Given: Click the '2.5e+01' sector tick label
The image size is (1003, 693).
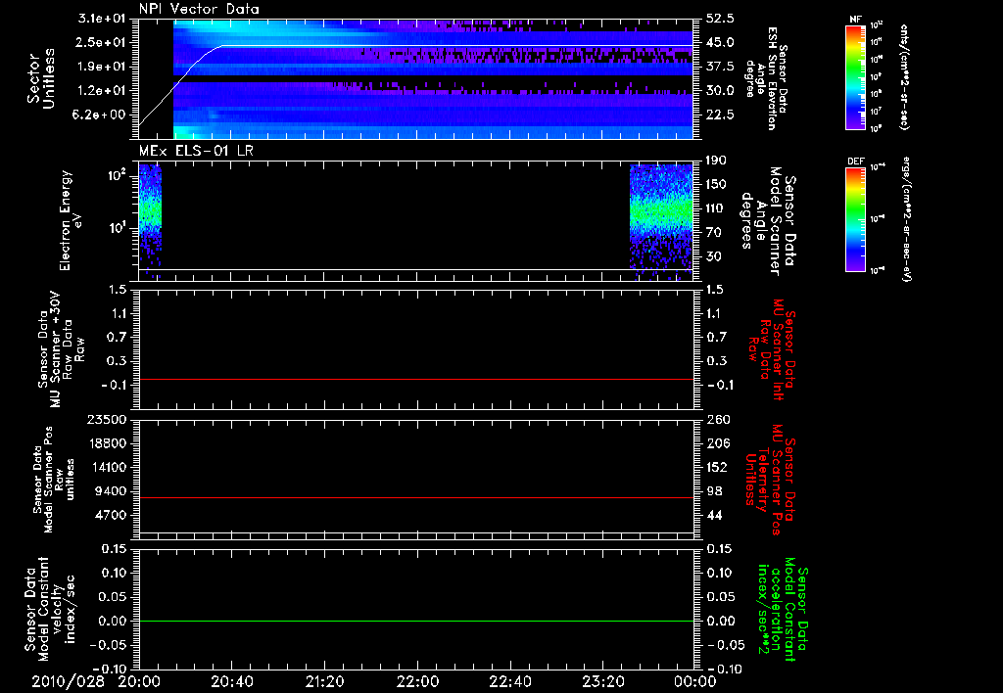Looking at the screenshot, I should [102, 42].
